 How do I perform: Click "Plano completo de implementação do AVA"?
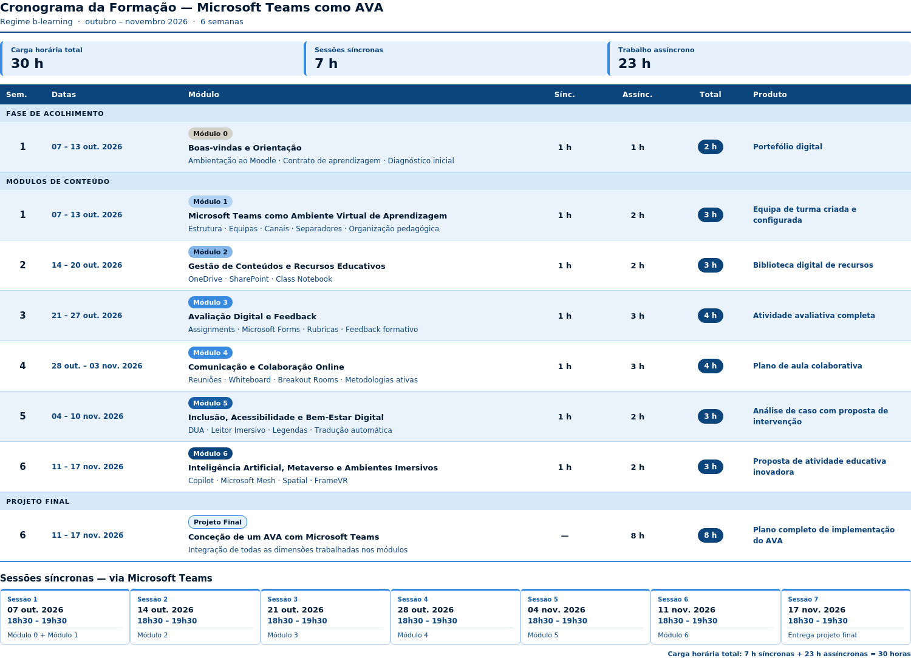[824, 535]
